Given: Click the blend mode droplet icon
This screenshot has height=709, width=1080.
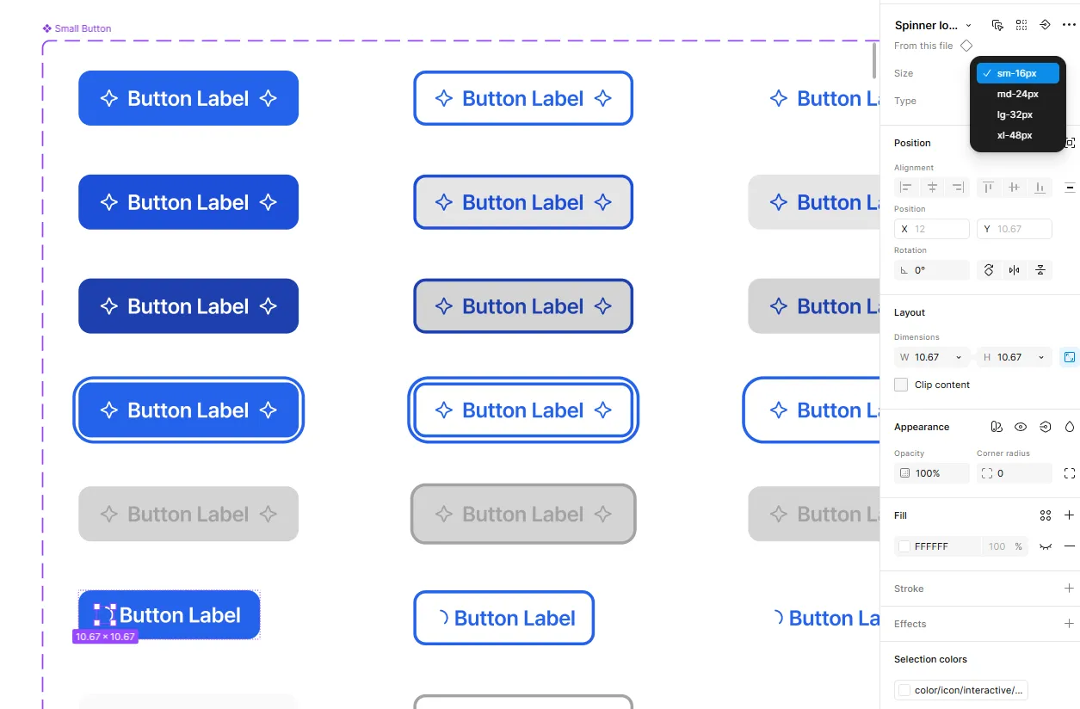Looking at the screenshot, I should pyautogui.click(x=1070, y=427).
